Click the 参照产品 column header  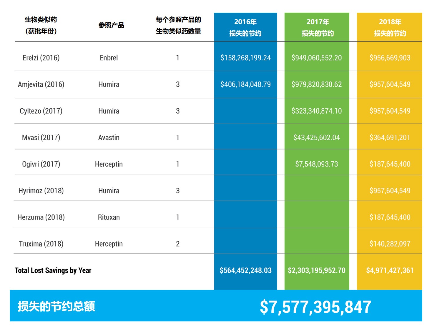pos(111,25)
